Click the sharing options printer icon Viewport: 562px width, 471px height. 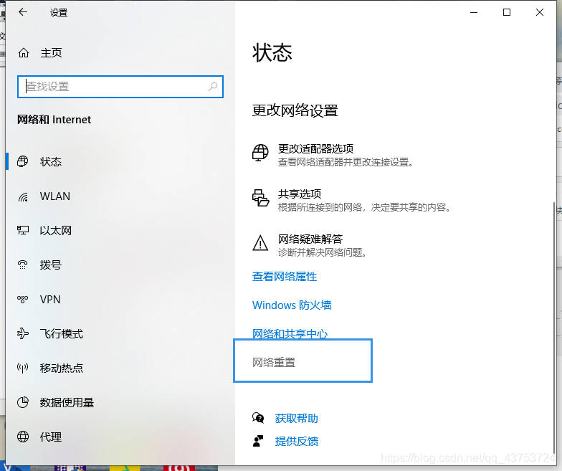pyautogui.click(x=261, y=198)
